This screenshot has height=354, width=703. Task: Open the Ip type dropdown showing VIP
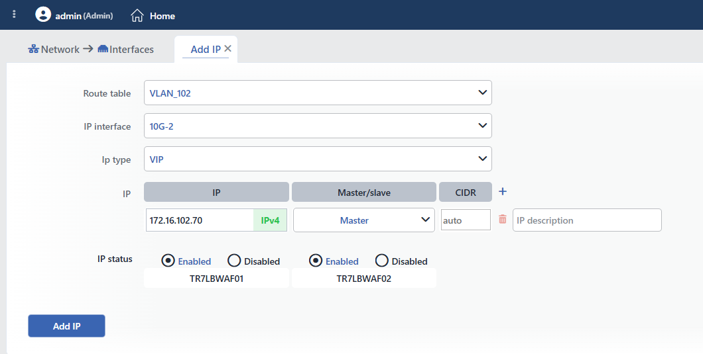click(x=318, y=159)
